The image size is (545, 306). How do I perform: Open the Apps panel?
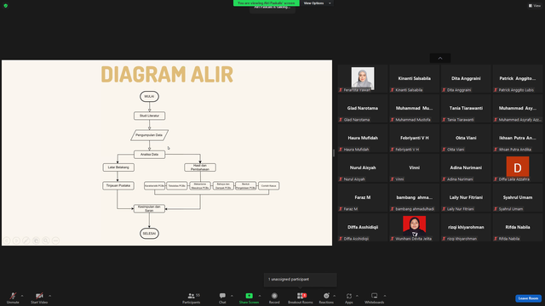point(349,297)
